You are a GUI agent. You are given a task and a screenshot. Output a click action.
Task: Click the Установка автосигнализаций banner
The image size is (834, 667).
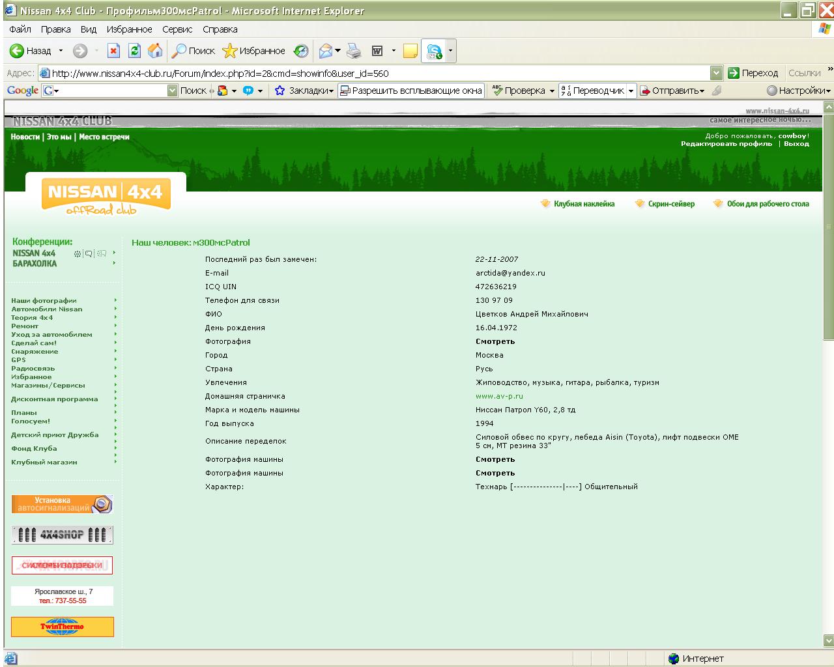pyautogui.click(x=62, y=504)
